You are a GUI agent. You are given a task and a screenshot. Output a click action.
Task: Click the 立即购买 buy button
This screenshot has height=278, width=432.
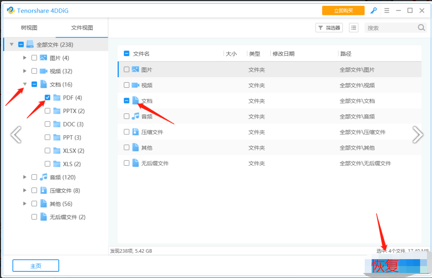[x=343, y=11]
